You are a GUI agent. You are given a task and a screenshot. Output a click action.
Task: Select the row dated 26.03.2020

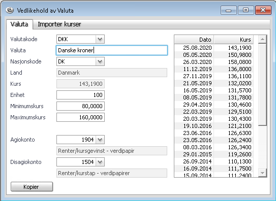click(x=214, y=62)
